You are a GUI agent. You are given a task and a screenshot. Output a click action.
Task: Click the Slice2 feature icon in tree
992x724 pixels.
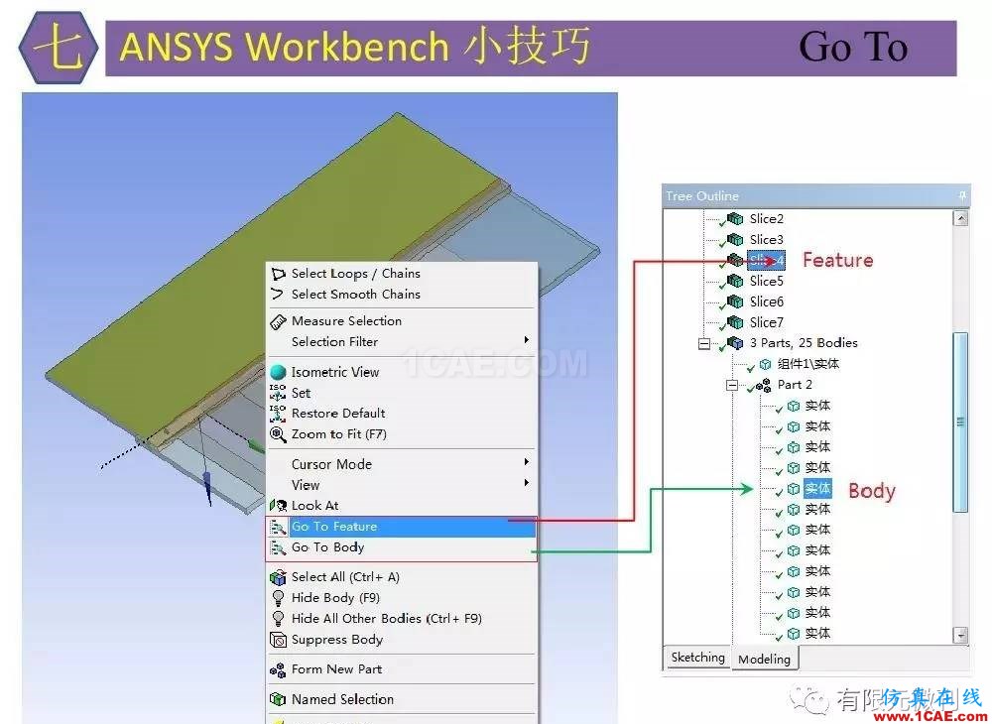(x=734, y=219)
